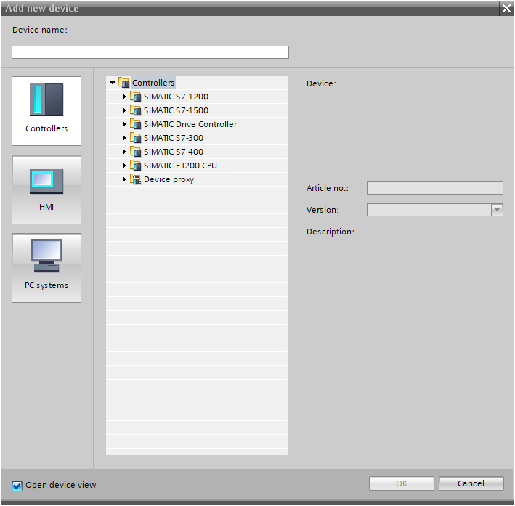Expand the SIMATIC S7-1500 node
This screenshot has width=515, height=506.
click(x=124, y=110)
